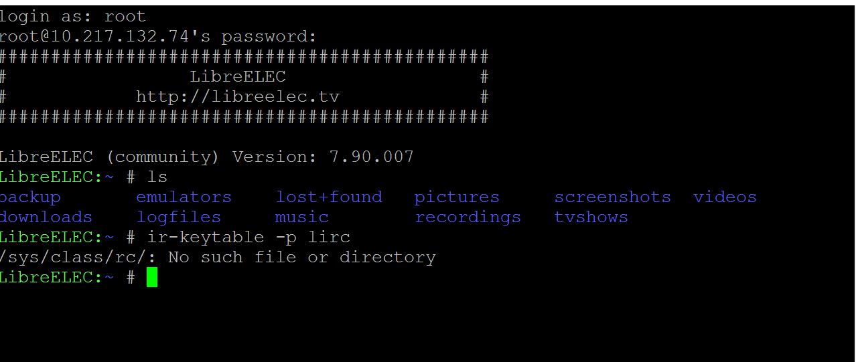Viewport: 856px width, 362px height.
Task: Click the 'downloads' directory entry
Action: click(46, 217)
